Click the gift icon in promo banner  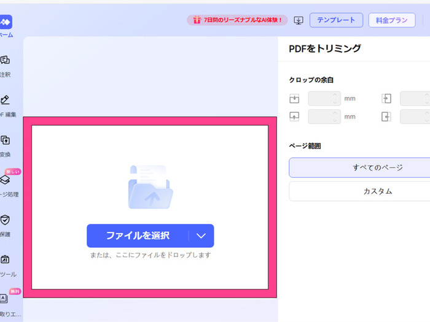(x=197, y=20)
